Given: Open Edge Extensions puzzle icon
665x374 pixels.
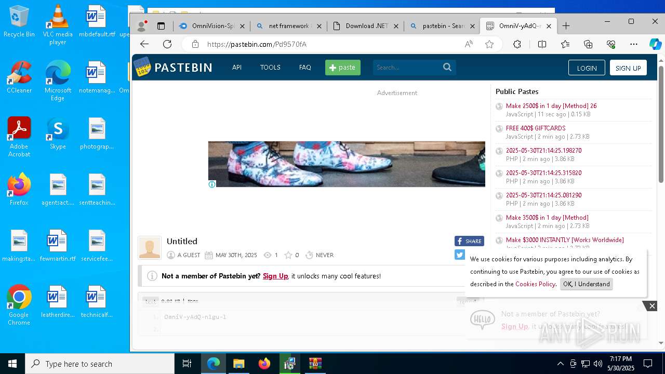Looking at the screenshot, I should point(517,44).
